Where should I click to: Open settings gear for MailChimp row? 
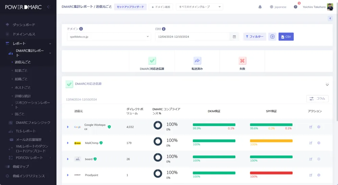click(x=319, y=143)
